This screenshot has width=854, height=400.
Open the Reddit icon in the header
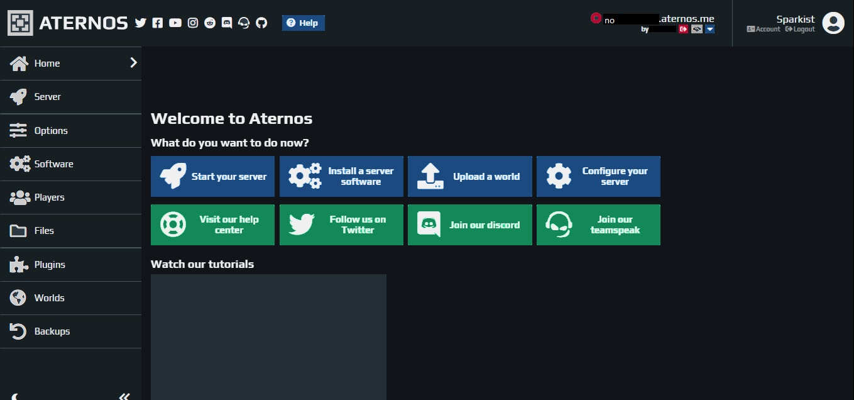(210, 23)
